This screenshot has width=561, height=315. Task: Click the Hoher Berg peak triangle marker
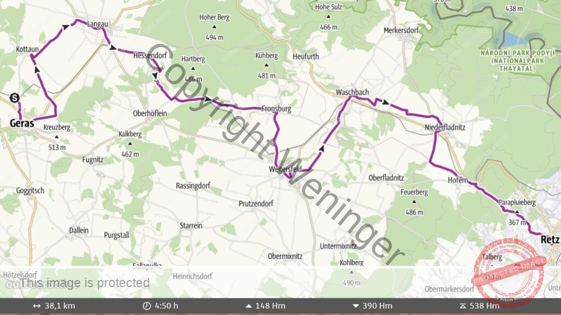click(214, 27)
